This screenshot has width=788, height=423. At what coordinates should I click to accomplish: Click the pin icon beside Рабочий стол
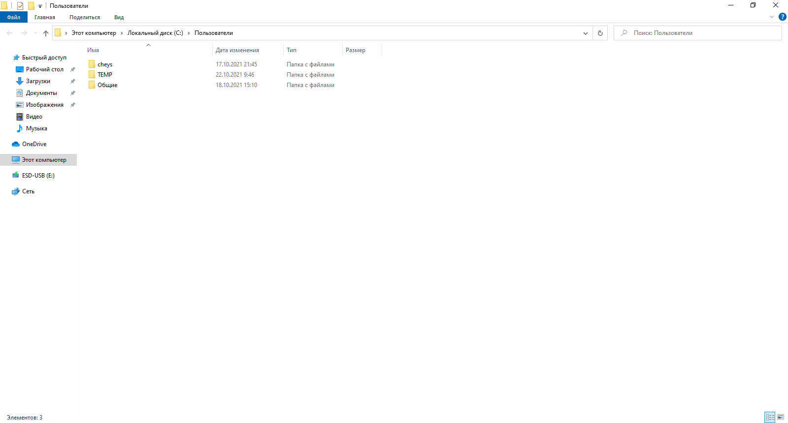(x=73, y=69)
